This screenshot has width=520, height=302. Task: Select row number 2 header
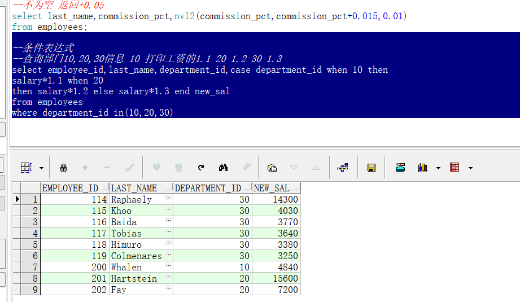pos(30,211)
